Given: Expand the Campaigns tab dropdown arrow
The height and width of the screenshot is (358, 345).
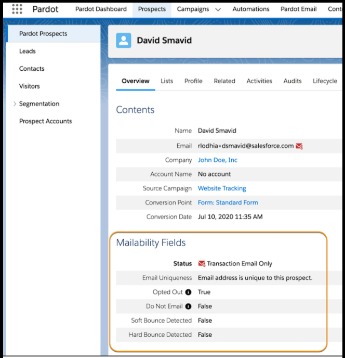Looking at the screenshot, I should coord(217,9).
